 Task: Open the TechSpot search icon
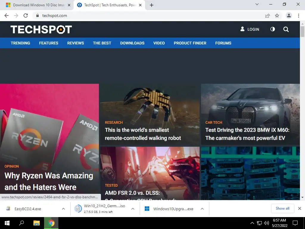(286, 29)
